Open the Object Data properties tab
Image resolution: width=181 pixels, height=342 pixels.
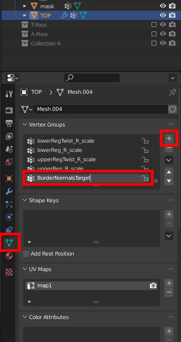9,243
